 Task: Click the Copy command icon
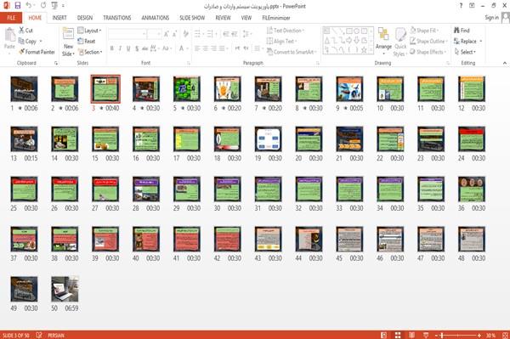coord(21,41)
